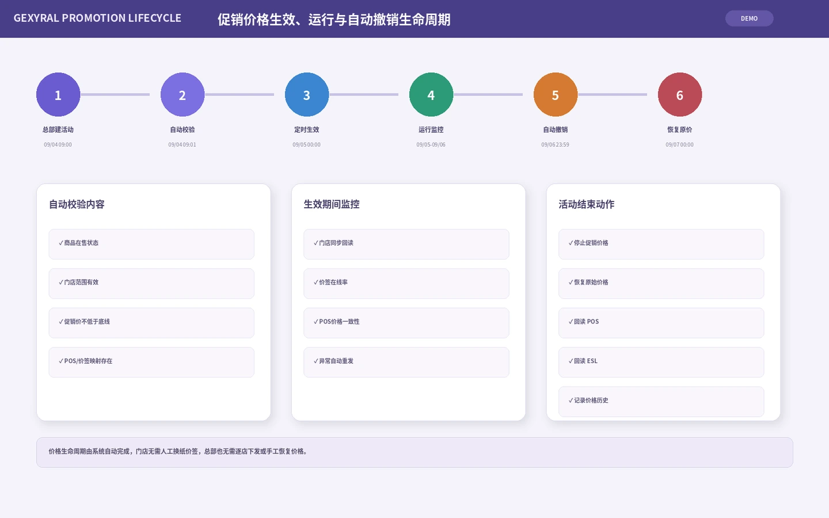Click the 自动校验内容 card heading

77,204
